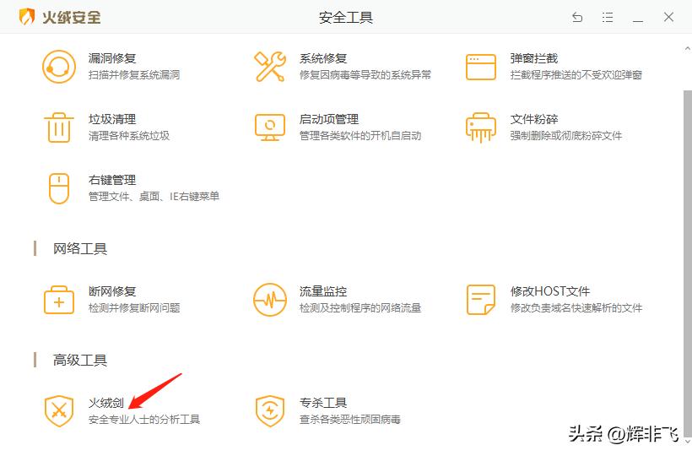The height and width of the screenshot is (456, 692).
Task: Open the 专杀工具 lightning shield icon
Action: (x=270, y=411)
